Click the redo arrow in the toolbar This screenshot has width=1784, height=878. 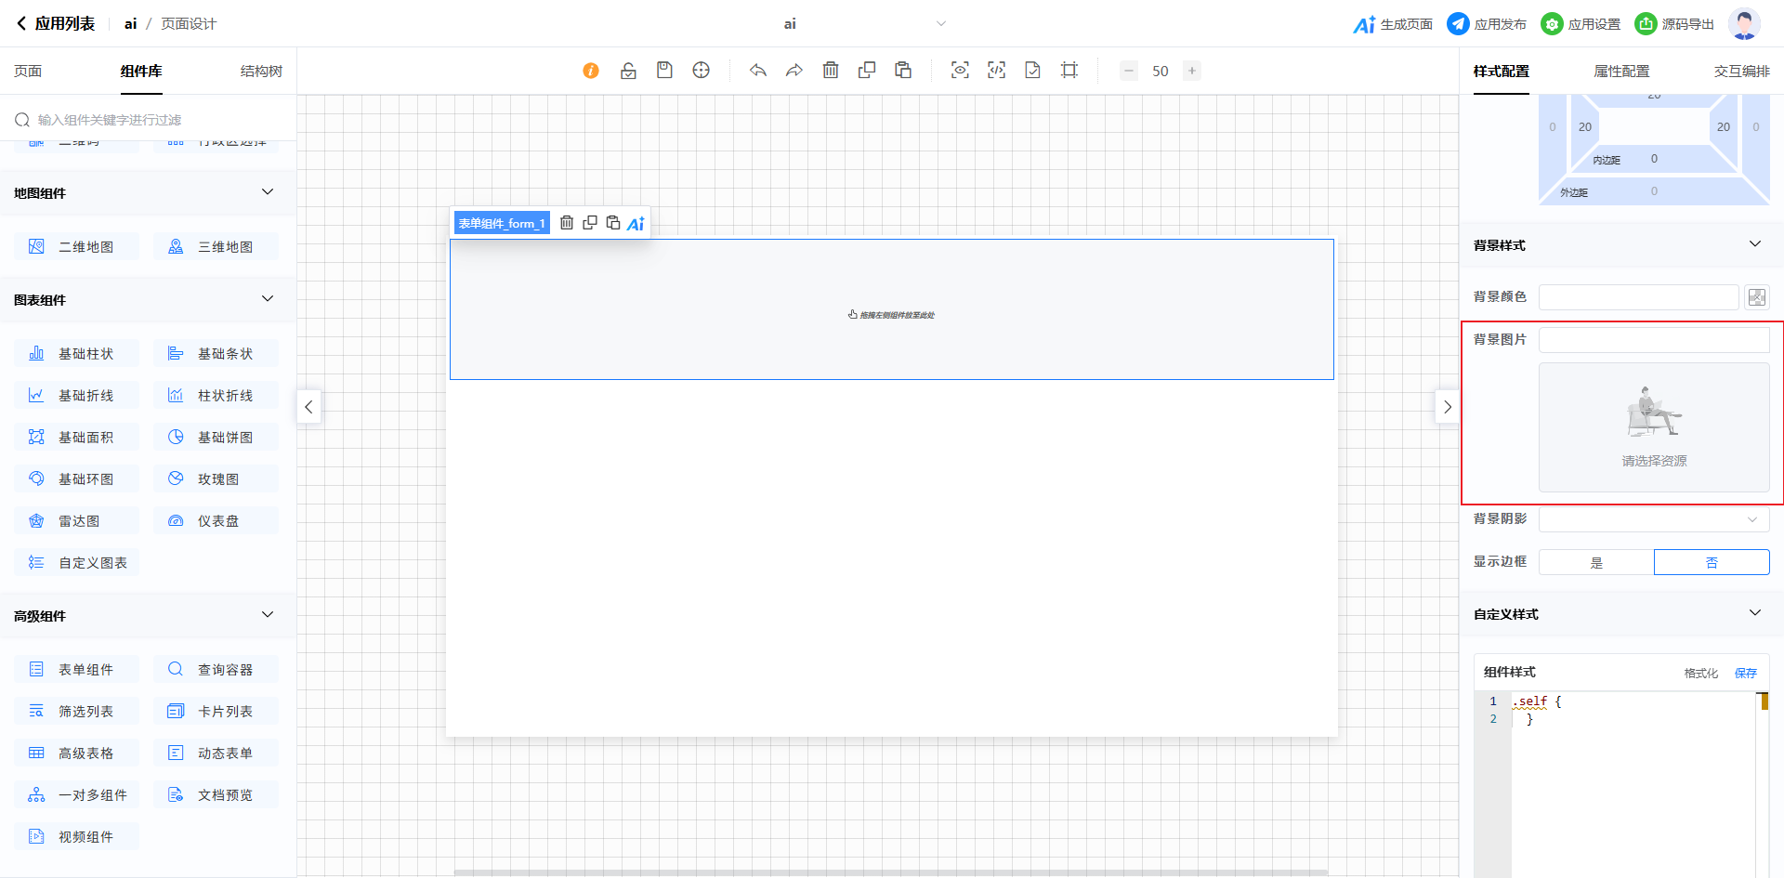click(794, 71)
